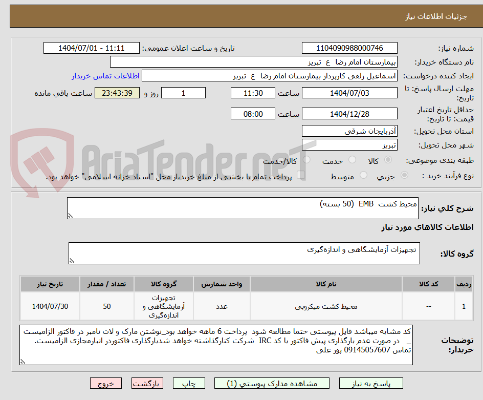Select the "خدمت" classification option
This screenshot has height=400, width=483.
(x=352, y=160)
